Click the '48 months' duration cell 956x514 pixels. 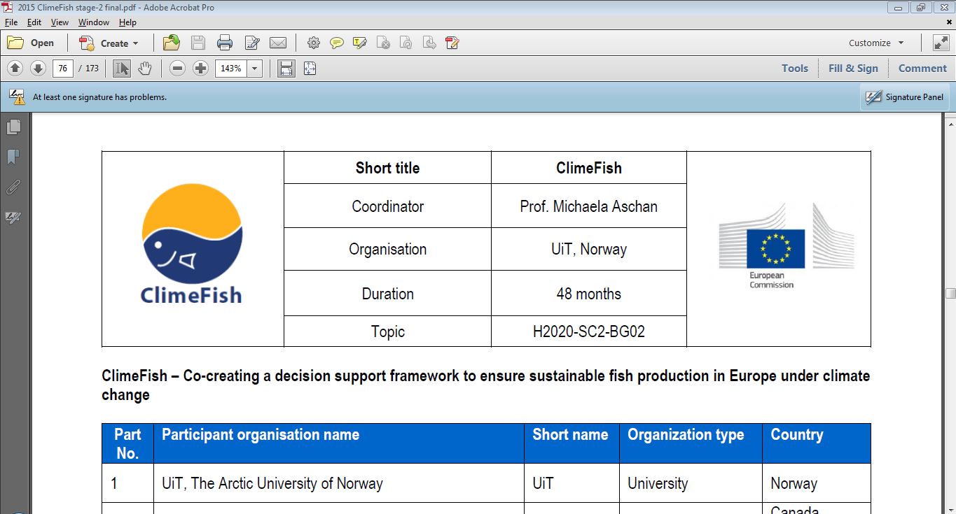point(589,294)
